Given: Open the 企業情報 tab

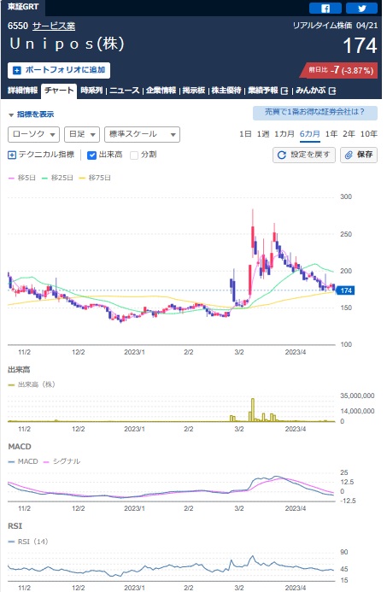Looking at the screenshot, I should (x=161, y=91).
